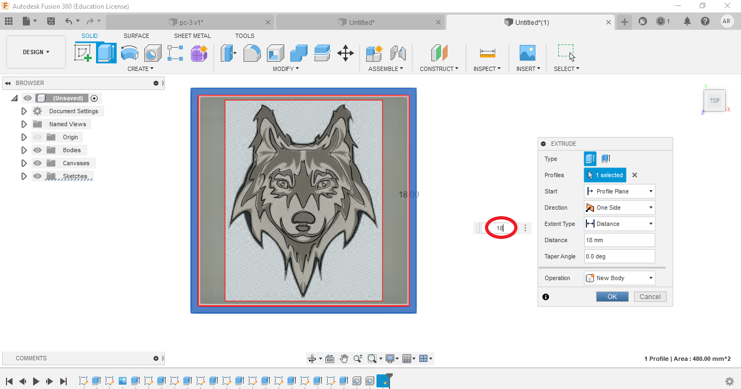Show the Origin folder using eye icon
The image size is (741, 389).
pyautogui.click(x=37, y=137)
